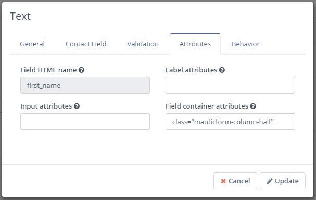316x200 pixels.
Task: Click the "Field container attributes" label text
Action: point(207,106)
